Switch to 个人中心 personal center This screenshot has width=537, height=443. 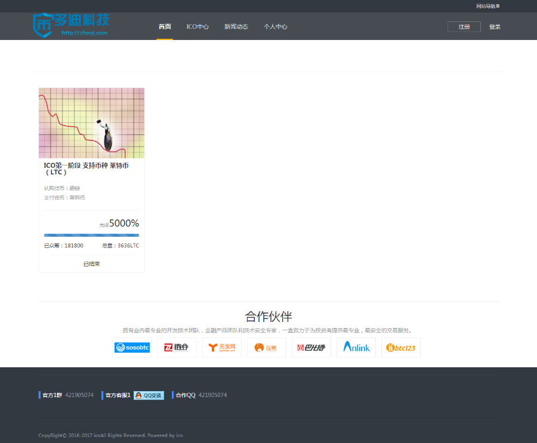point(276,27)
